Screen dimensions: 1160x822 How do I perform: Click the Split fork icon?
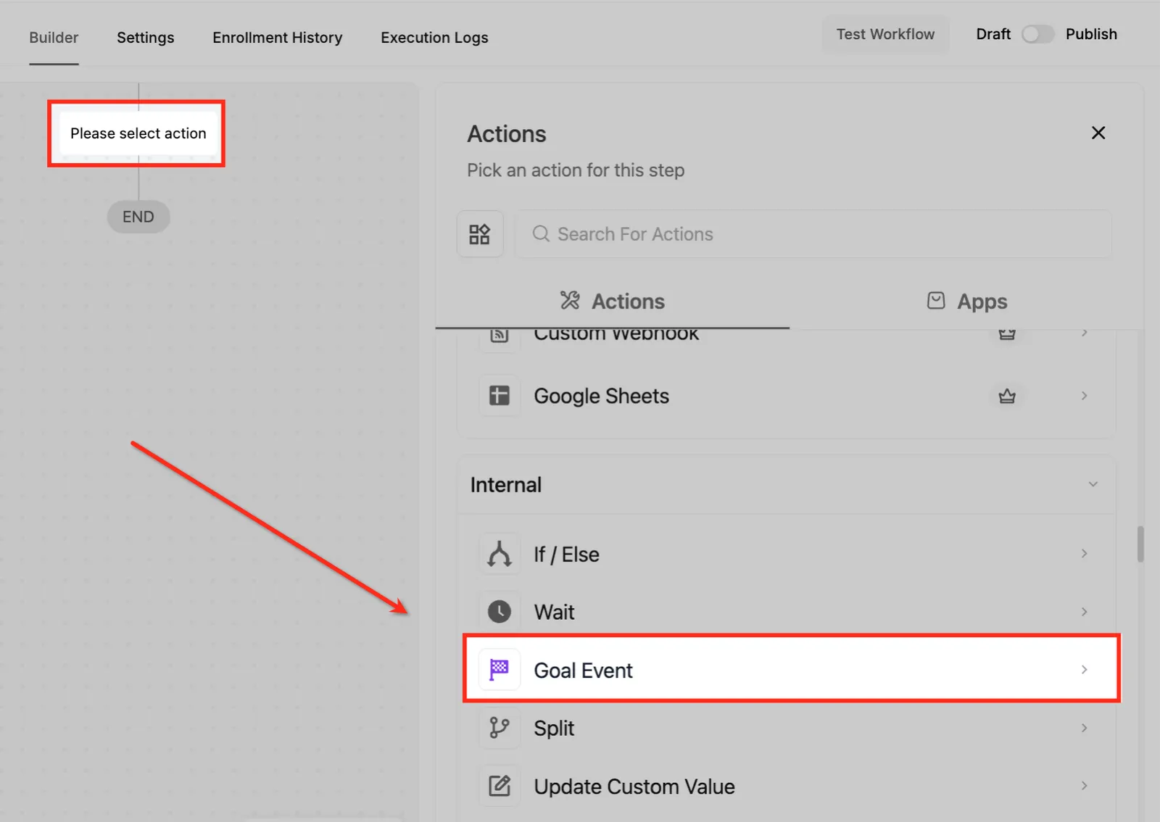pos(500,728)
